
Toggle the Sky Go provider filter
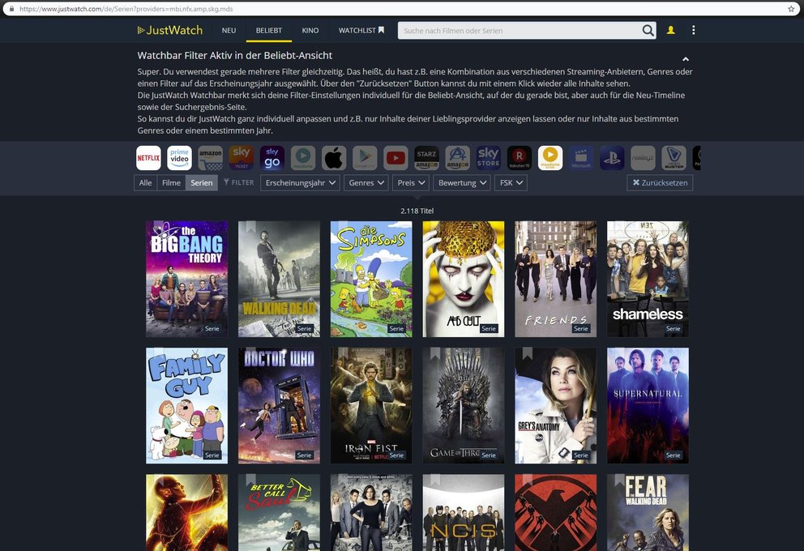[272, 157]
